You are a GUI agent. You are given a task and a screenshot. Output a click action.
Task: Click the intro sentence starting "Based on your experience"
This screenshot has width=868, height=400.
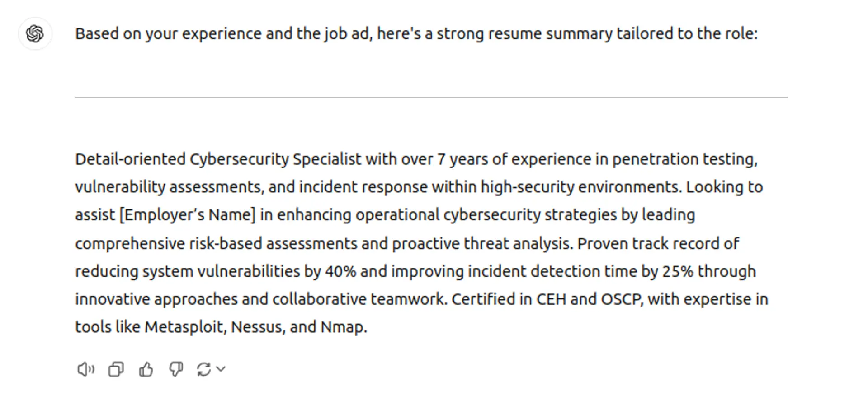416,34
